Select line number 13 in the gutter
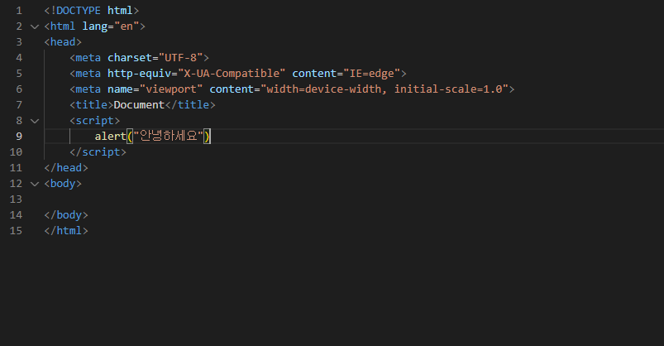The height and width of the screenshot is (346, 664). point(16,199)
